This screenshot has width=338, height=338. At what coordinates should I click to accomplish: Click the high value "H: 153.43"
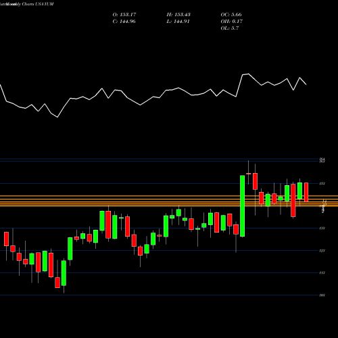pyautogui.click(x=178, y=15)
